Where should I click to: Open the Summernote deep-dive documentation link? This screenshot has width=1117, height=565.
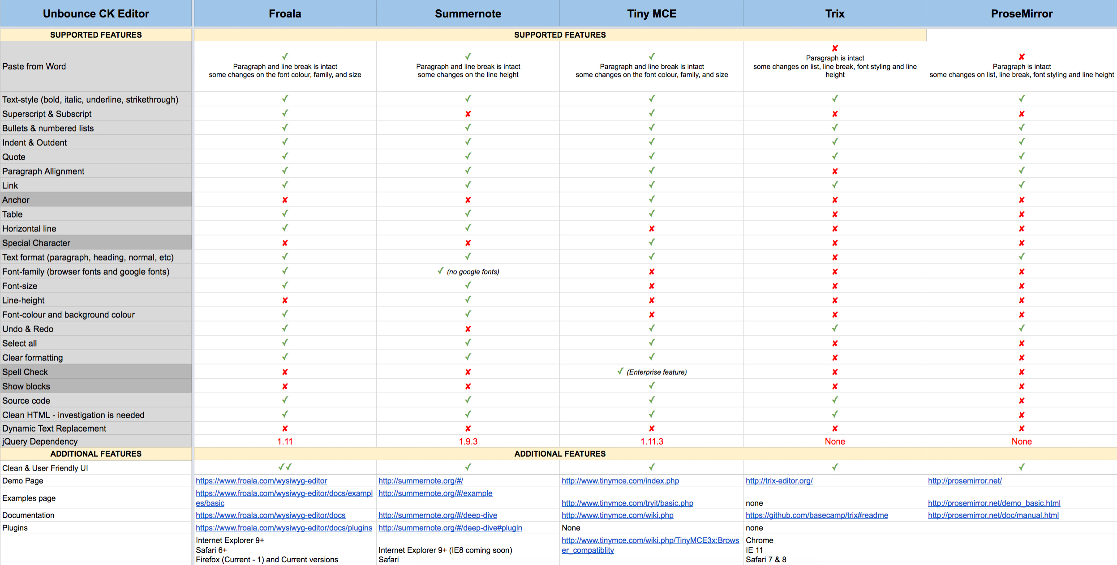point(438,515)
